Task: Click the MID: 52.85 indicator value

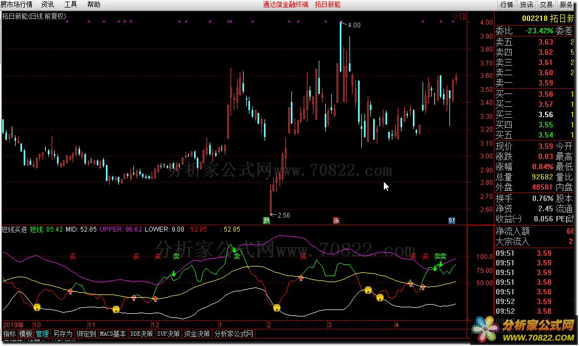Action: pyautogui.click(x=81, y=229)
